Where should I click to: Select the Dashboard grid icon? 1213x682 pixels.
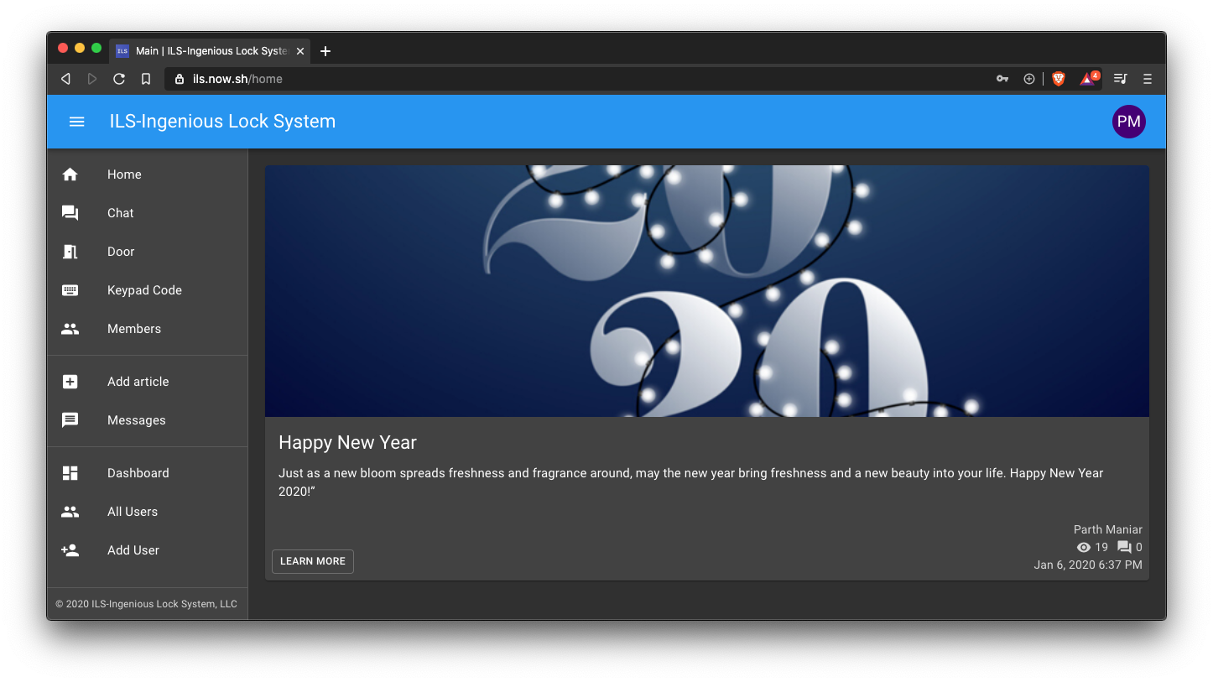tap(70, 473)
